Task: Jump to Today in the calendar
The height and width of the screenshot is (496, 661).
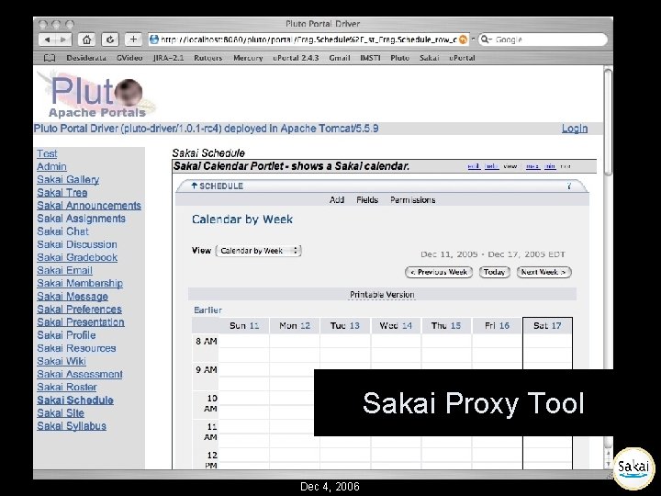Action: (x=495, y=273)
